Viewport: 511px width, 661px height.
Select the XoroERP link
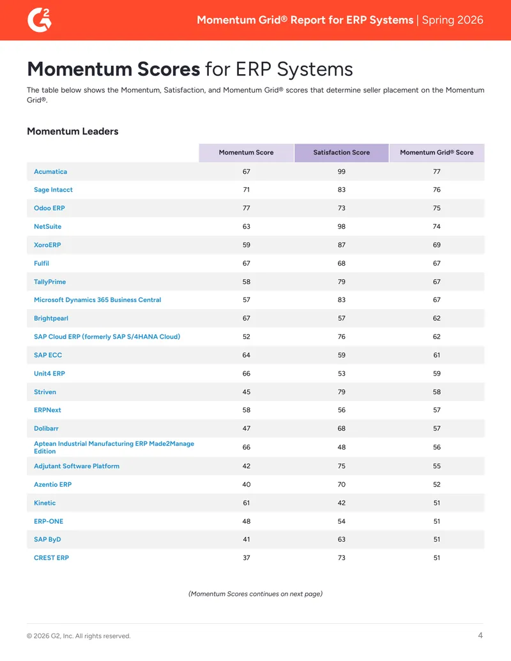point(47,245)
